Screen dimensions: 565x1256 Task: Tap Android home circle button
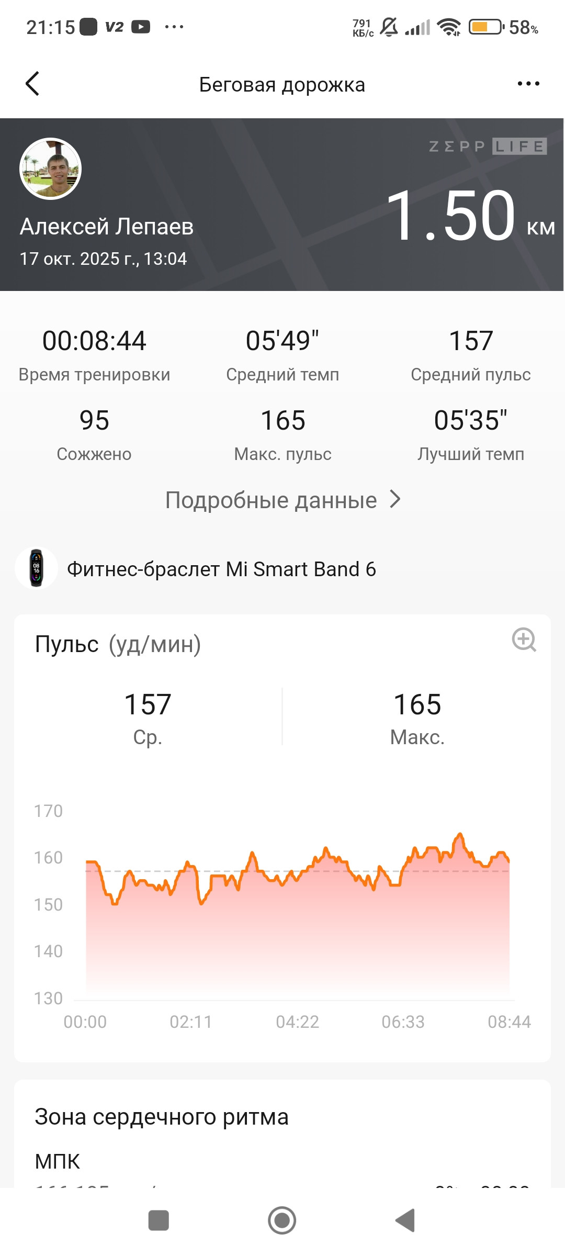pos(282,1220)
